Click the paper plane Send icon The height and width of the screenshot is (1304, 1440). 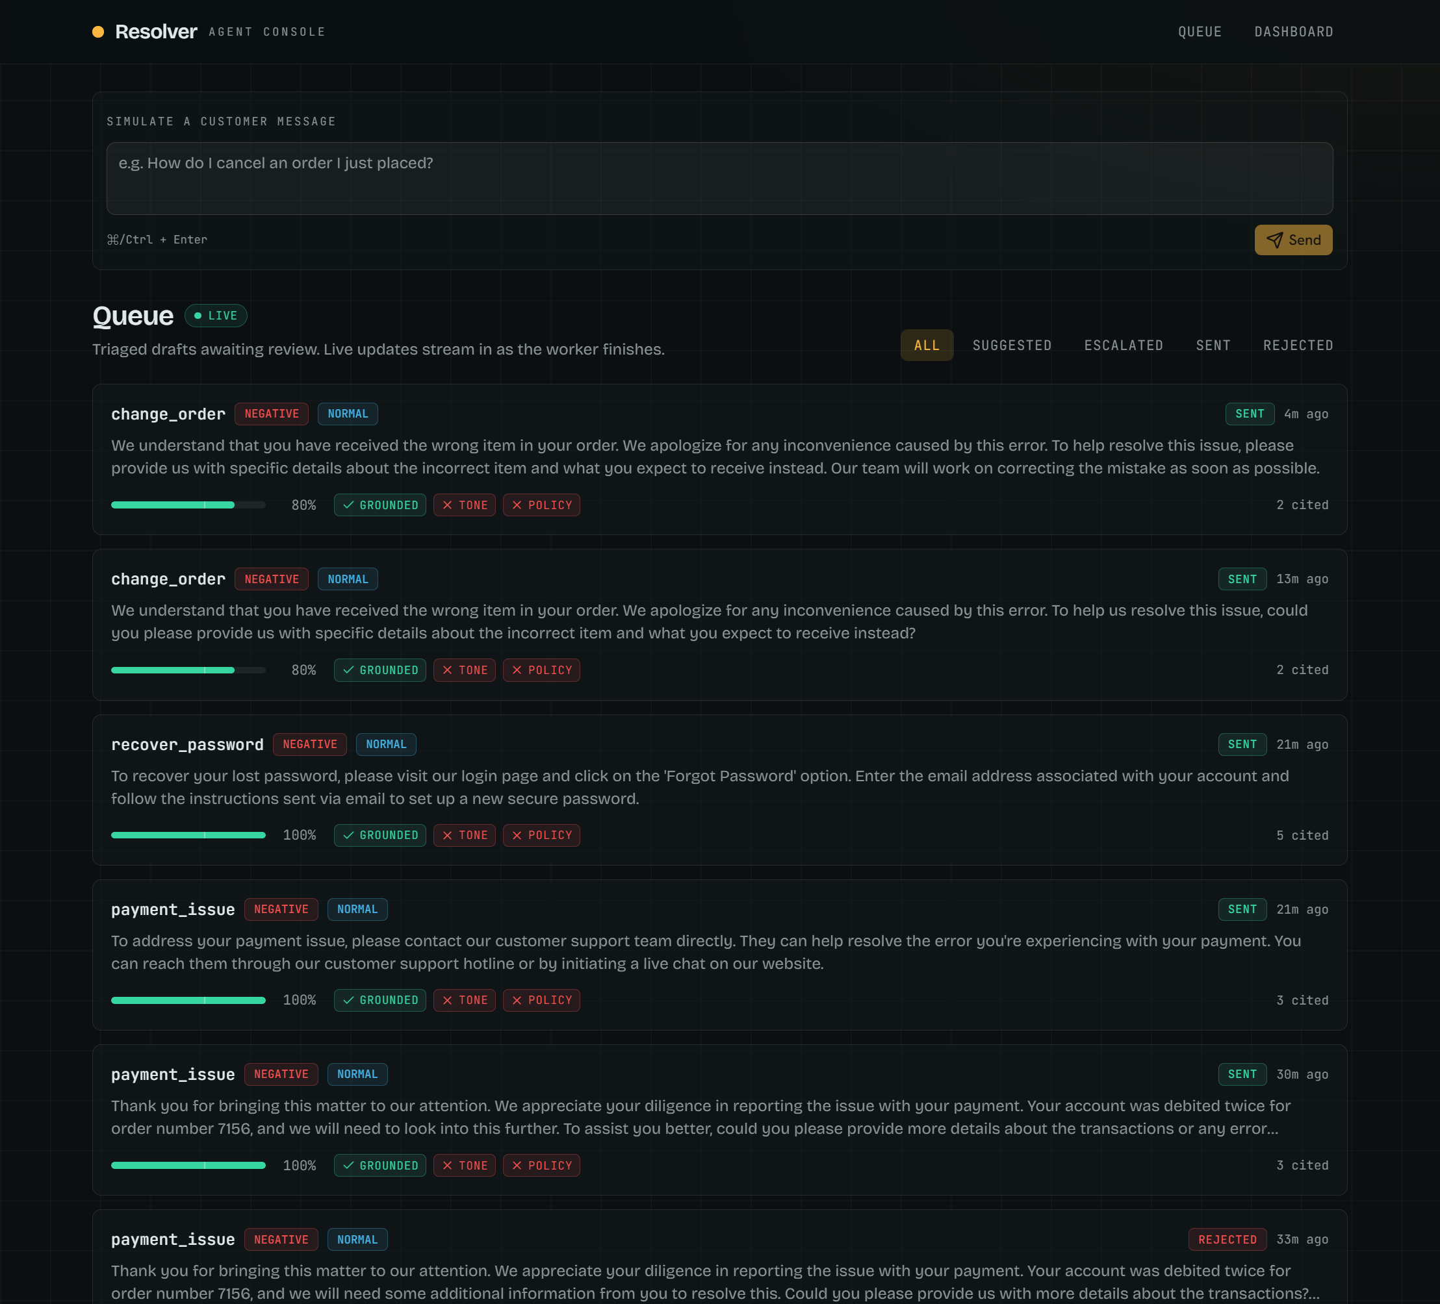pyautogui.click(x=1274, y=240)
